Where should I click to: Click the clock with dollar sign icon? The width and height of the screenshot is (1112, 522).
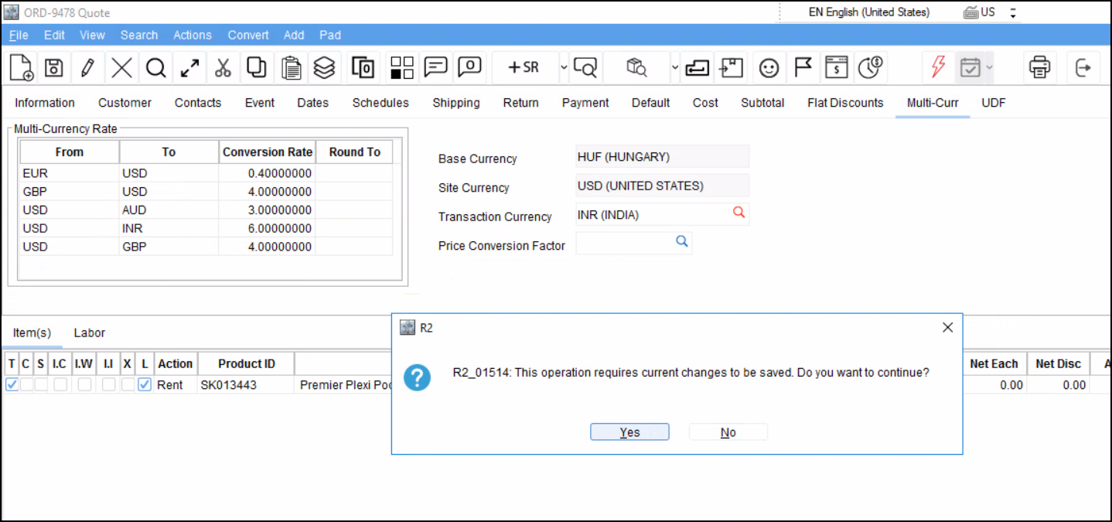click(871, 68)
